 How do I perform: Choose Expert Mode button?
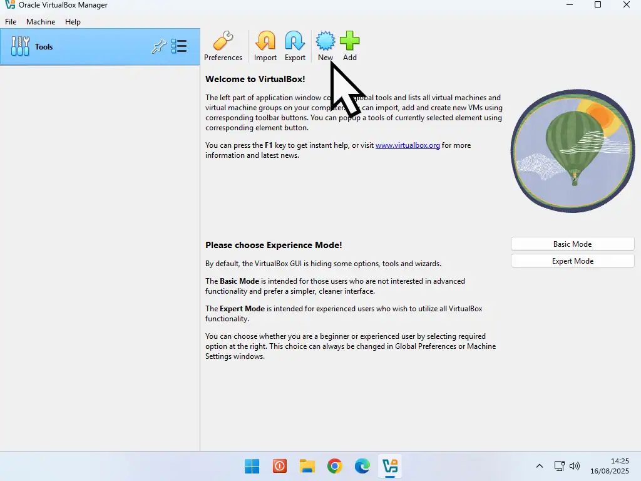(572, 261)
